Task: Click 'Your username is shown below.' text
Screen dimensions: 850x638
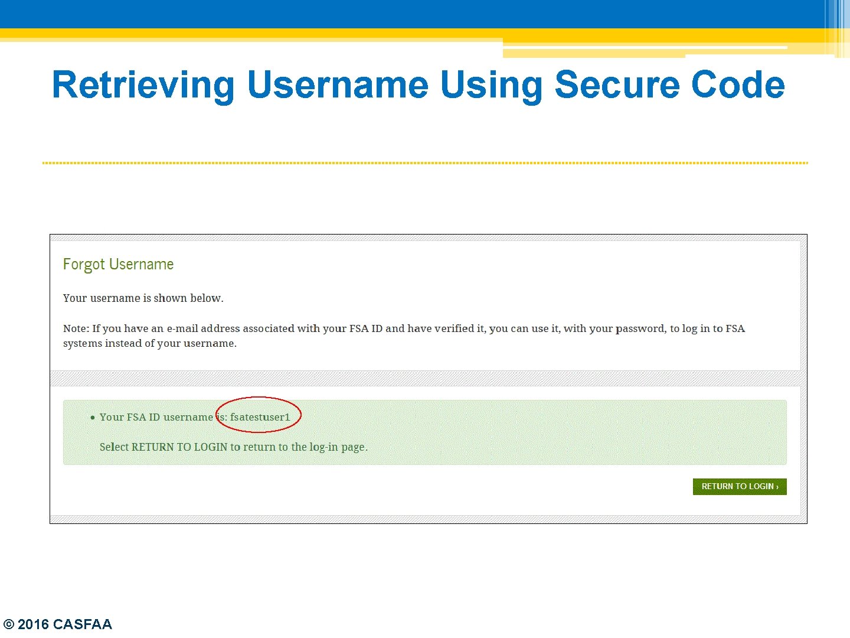Action: pyautogui.click(x=143, y=298)
